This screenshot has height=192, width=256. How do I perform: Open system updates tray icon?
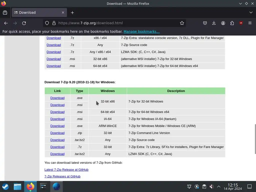click(x=197, y=186)
